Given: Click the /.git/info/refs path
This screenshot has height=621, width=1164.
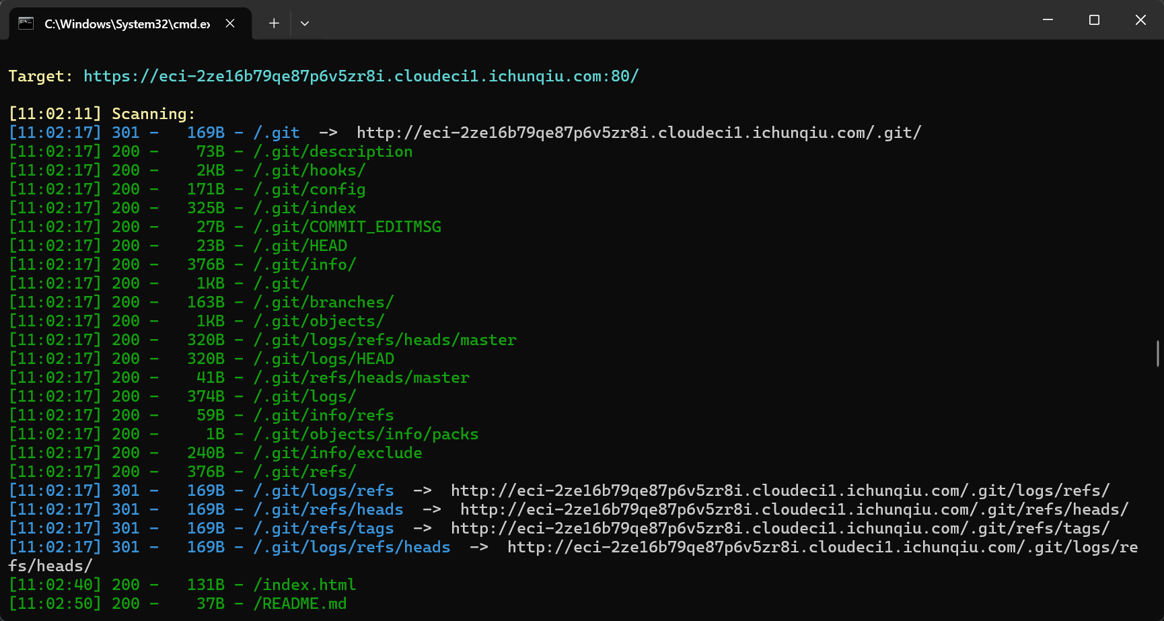Looking at the screenshot, I should (x=324, y=415).
